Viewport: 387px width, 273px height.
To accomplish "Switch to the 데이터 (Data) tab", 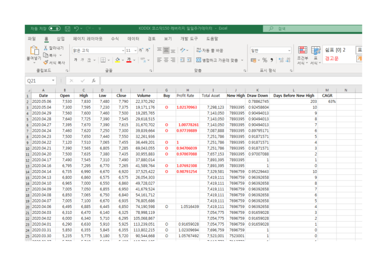I will tap(133, 38).
